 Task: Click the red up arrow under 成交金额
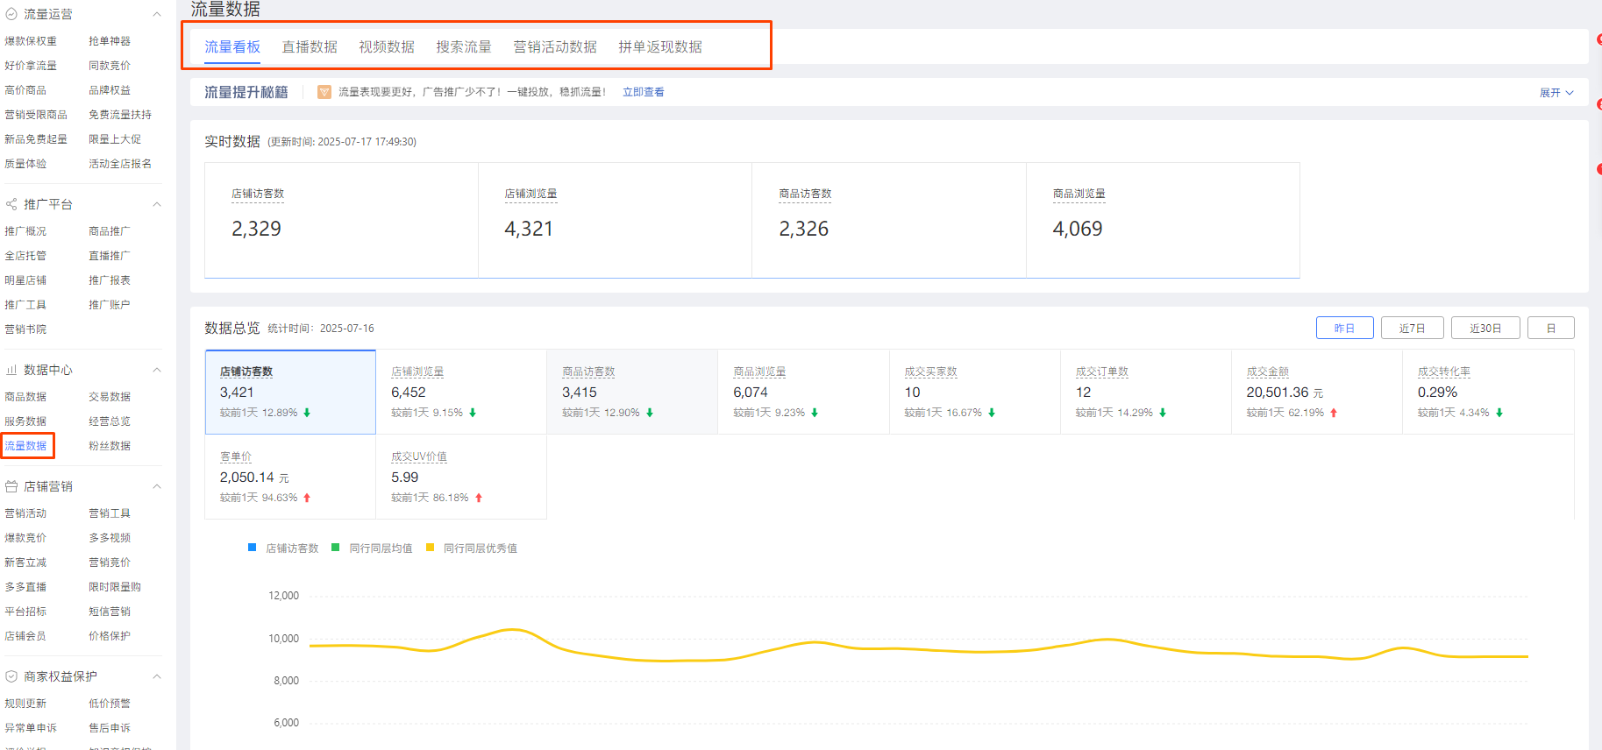pos(1334,413)
